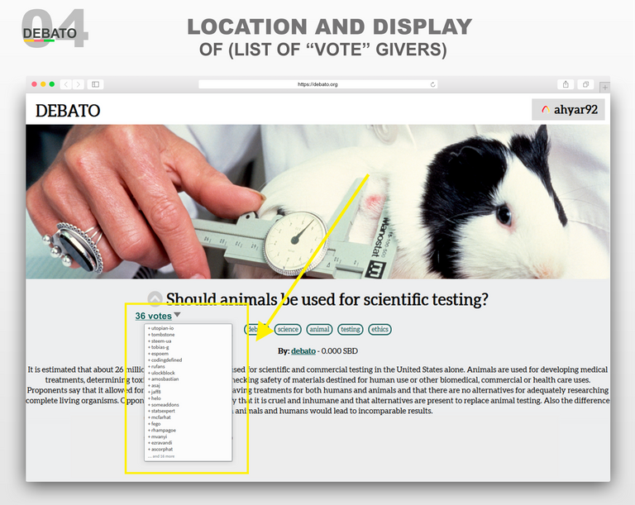This screenshot has width=635, height=505.
Task: Click the yellow minimize window button
Action: click(43, 84)
